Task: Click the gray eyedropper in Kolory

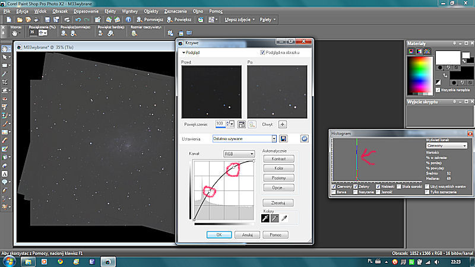Action: (275, 218)
